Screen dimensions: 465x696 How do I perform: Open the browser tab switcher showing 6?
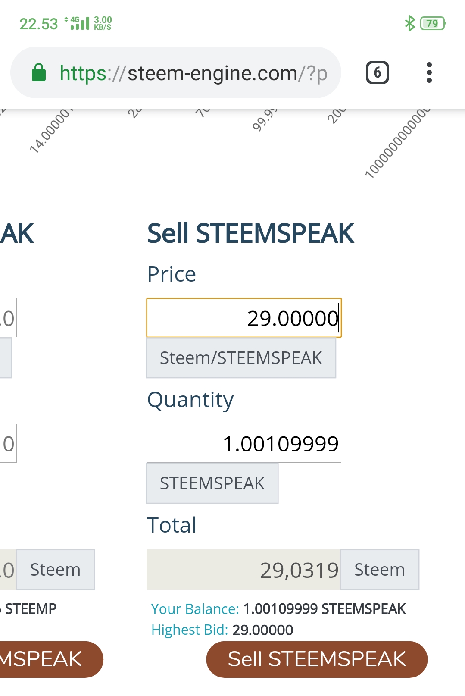tap(377, 72)
